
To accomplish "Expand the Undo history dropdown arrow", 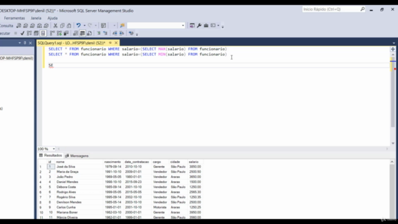I will 85,26.
